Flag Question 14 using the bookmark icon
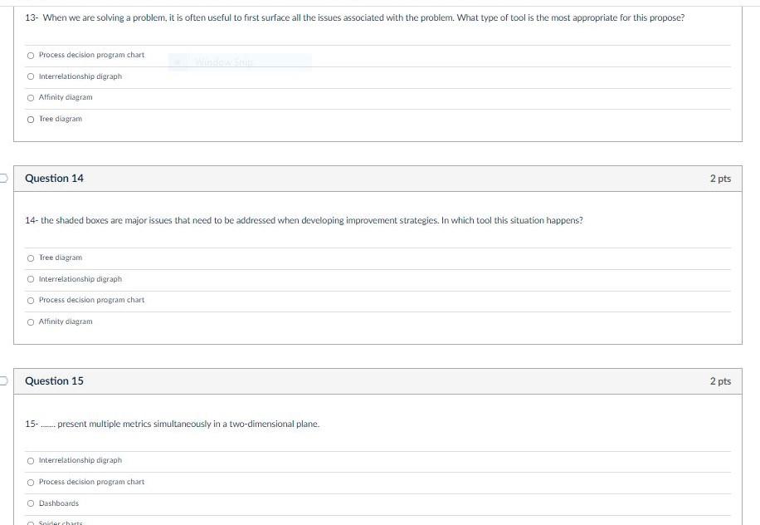Image resolution: width=760 pixels, height=525 pixels. tap(3, 178)
